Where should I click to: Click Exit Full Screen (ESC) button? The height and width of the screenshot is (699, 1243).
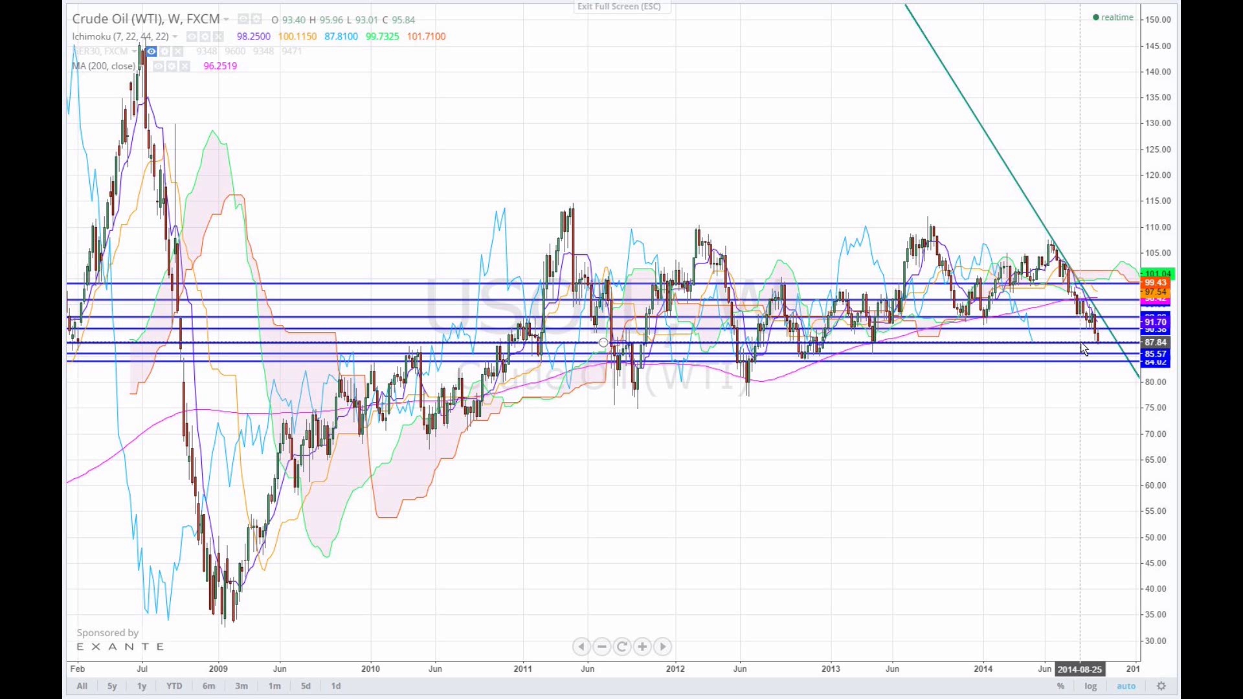click(620, 6)
